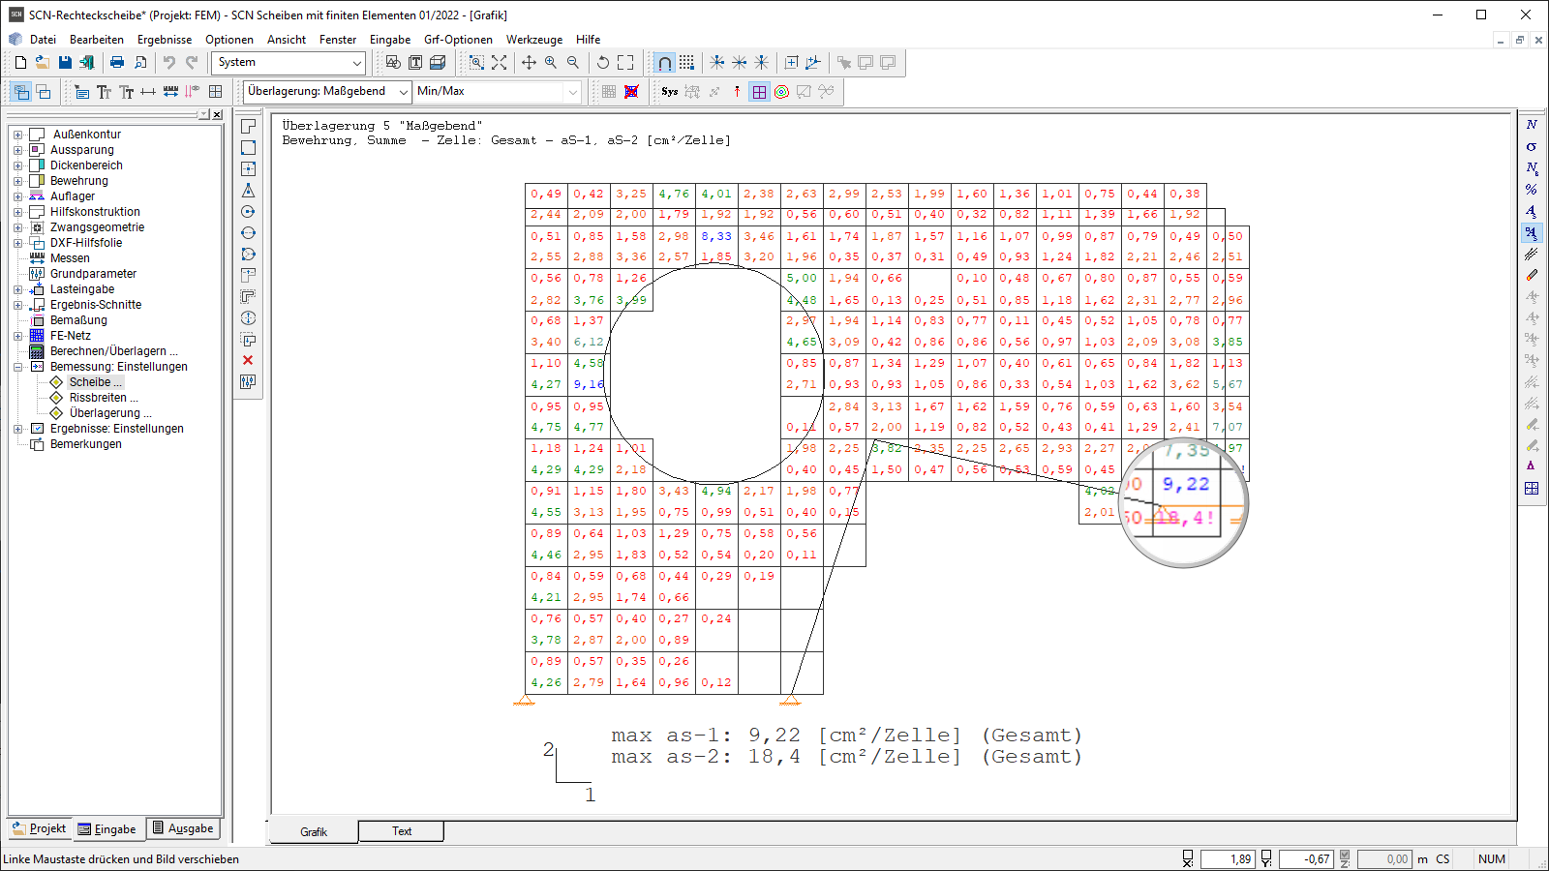Select the pan view cross-arrows icon
The image size is (1549, 871).
(529, 62)
